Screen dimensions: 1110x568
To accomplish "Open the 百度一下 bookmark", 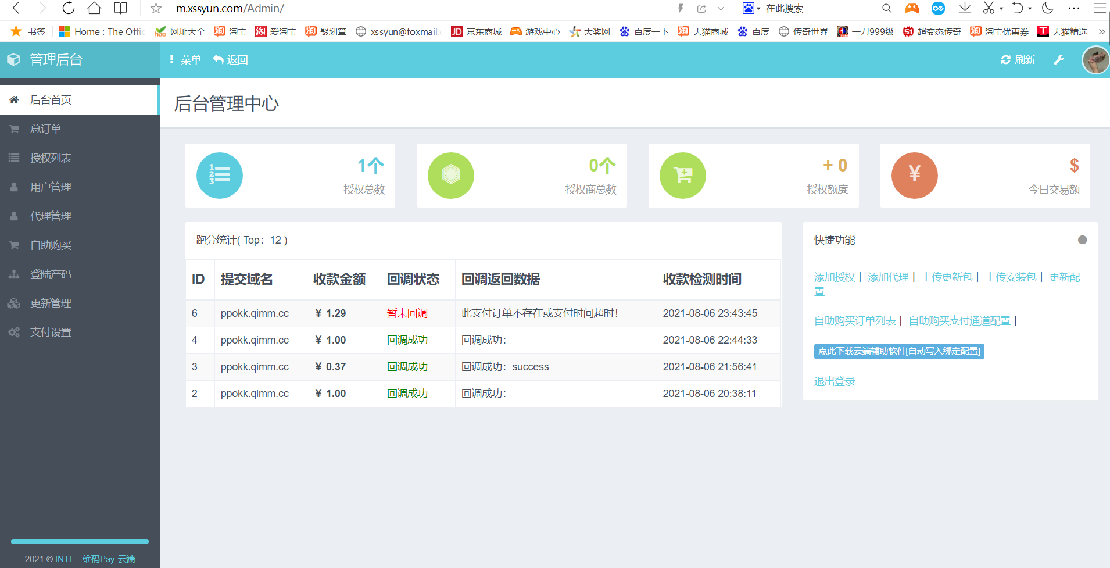I will 644,31.
